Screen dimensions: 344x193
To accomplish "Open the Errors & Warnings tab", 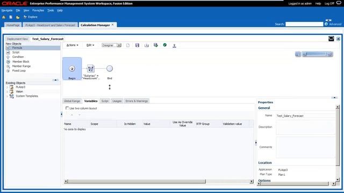I will [x=137, y=101].
